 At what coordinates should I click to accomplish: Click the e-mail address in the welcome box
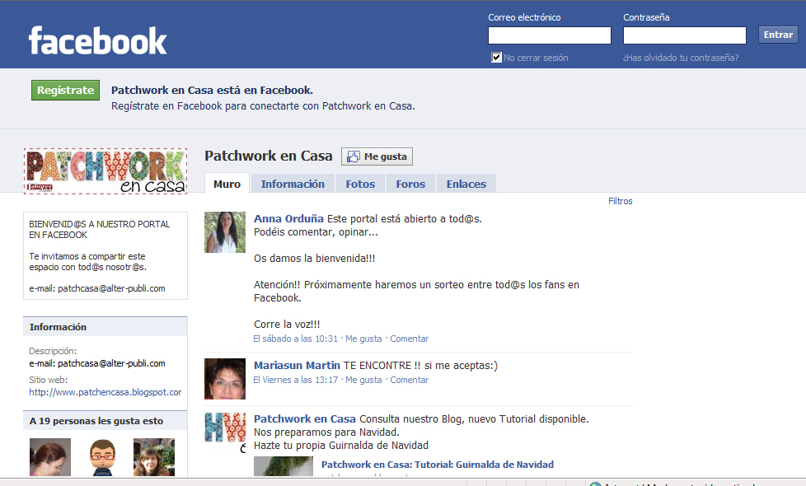tap(111, 289)
